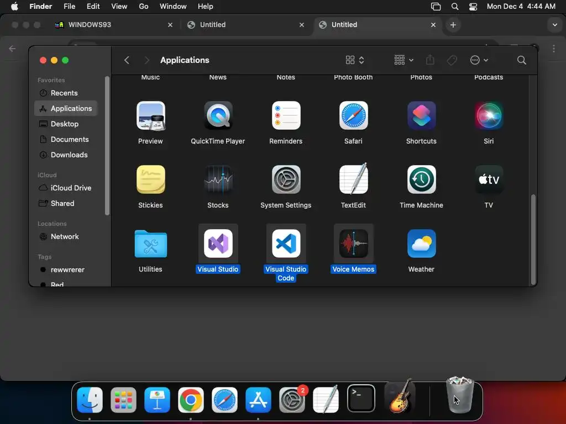The width and height of the screenshot is (566, 424).
Task: Add a new browser tab
Action: pyautogui.click(x=453, y=25)
